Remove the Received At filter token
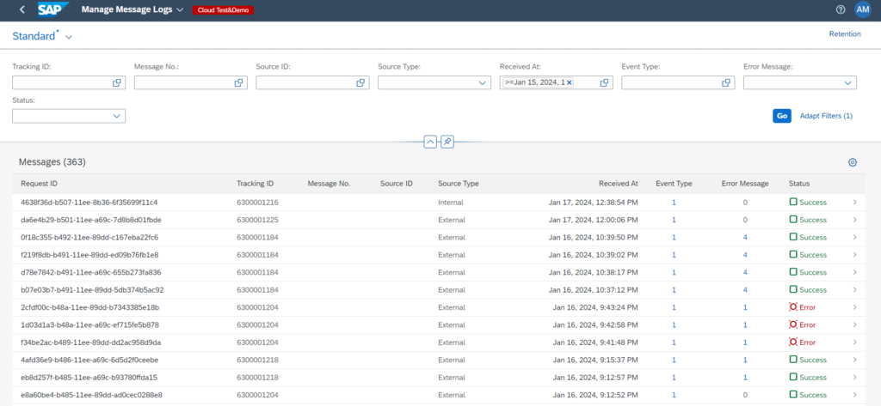The width and height of the screenshot is (881, 406). click(x=569, y=82)
